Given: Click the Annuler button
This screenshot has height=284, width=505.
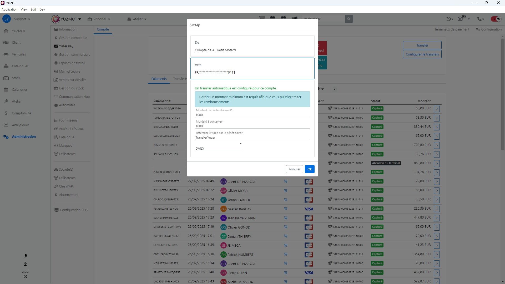Looking at the screenshot, I should tap(294, 169).
